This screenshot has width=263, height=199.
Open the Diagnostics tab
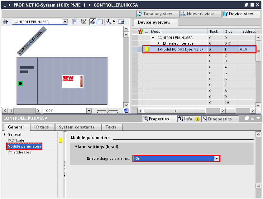(x=220, y=119)
